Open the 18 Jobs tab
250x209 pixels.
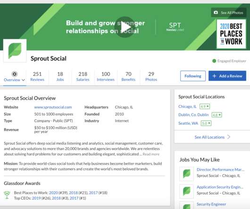(60, 77)
